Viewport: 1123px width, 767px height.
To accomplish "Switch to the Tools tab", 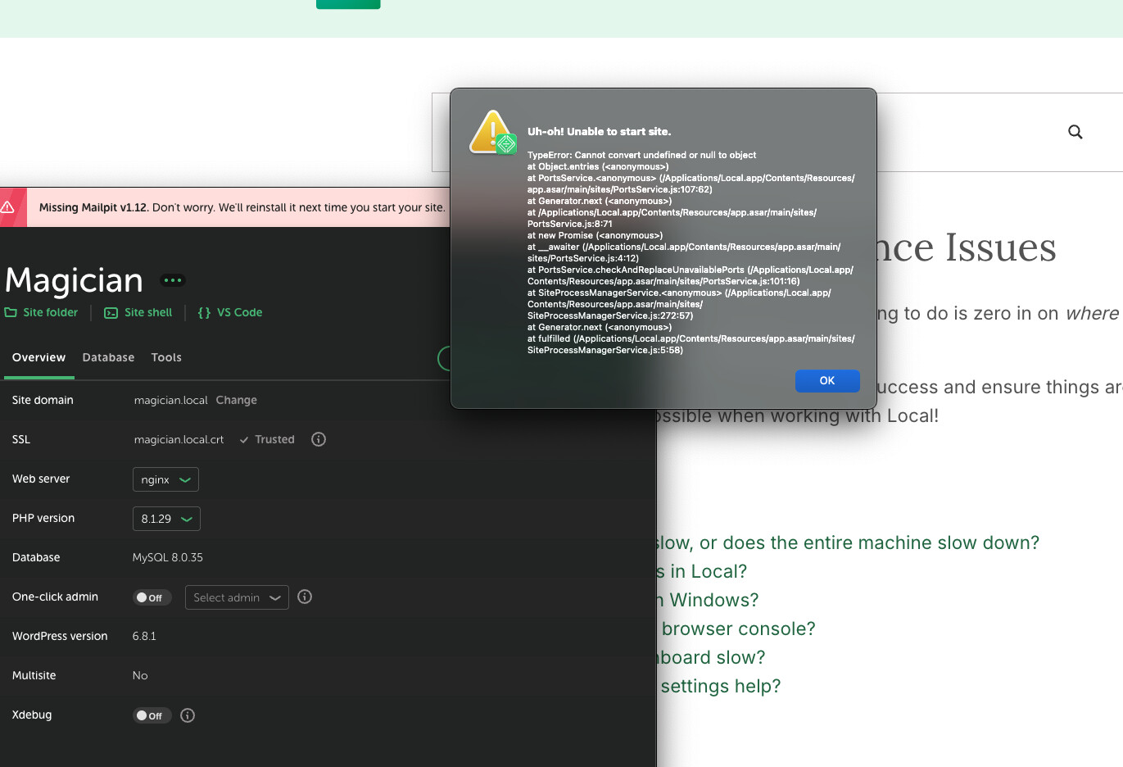I will tap(166, 357).
